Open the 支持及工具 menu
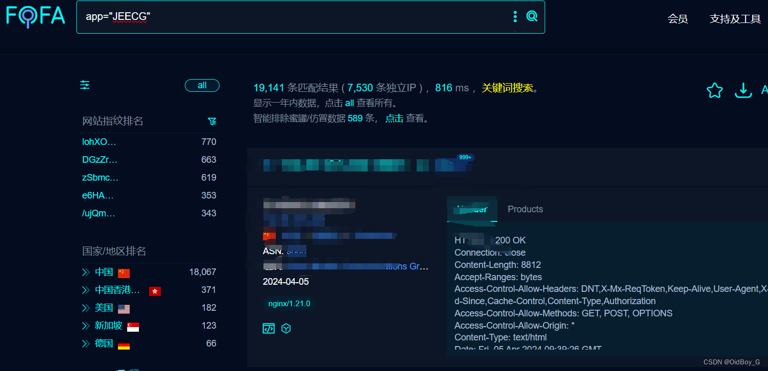The image size is (768, 371). tap(735, 19)
